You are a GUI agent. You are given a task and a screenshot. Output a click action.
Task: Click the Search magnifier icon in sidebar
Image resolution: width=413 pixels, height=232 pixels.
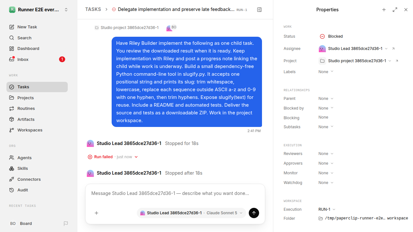coord(12,38)
